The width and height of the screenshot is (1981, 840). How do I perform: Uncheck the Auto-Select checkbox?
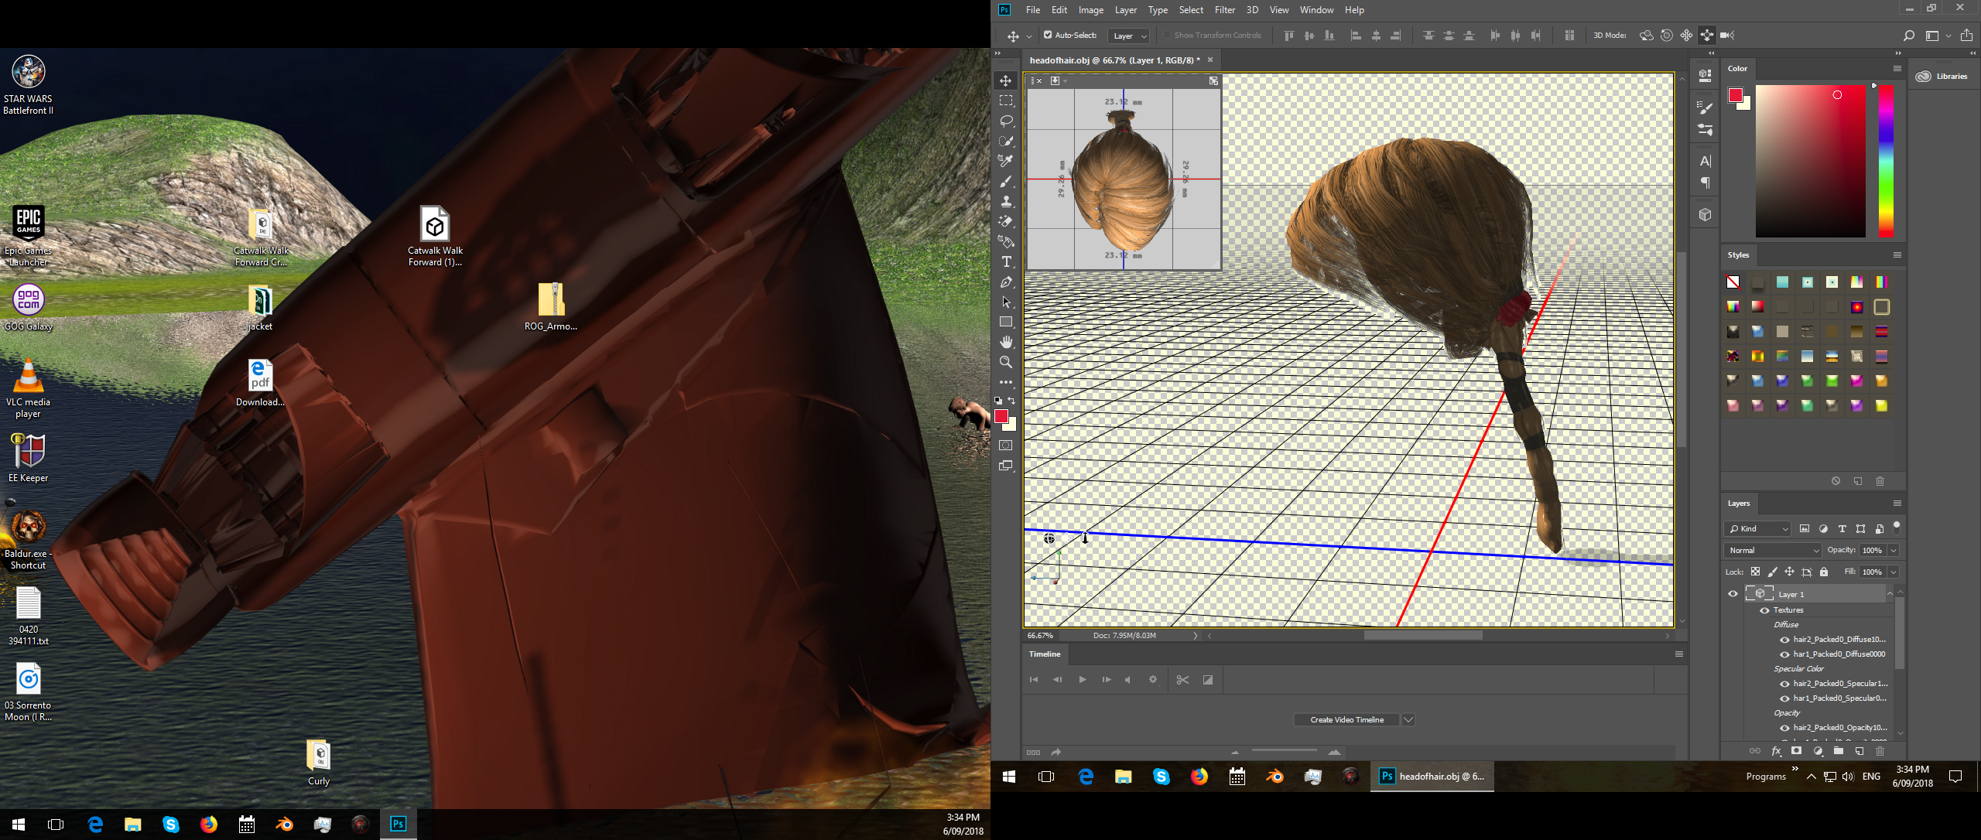coord(1048,35)
